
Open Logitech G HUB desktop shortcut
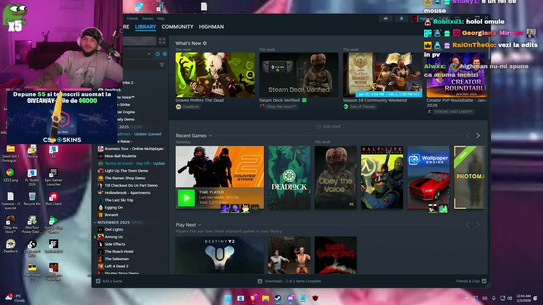click(x=32, y=248)
